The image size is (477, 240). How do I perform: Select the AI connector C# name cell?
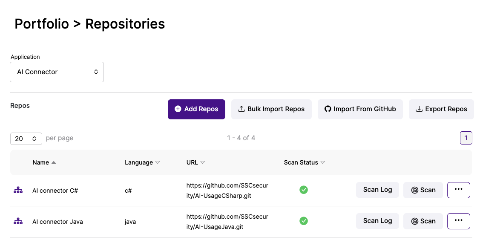pos(55,191)
